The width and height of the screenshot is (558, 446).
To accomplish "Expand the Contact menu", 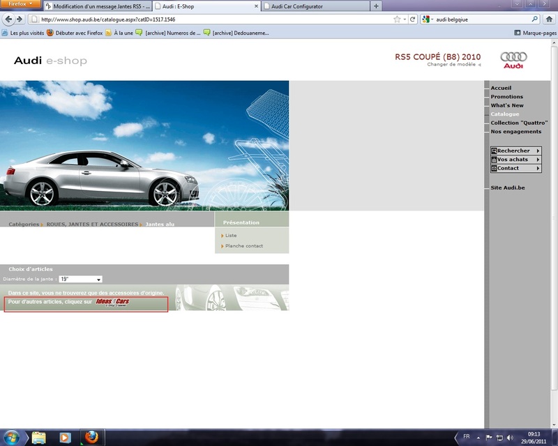I will point(515,168).
